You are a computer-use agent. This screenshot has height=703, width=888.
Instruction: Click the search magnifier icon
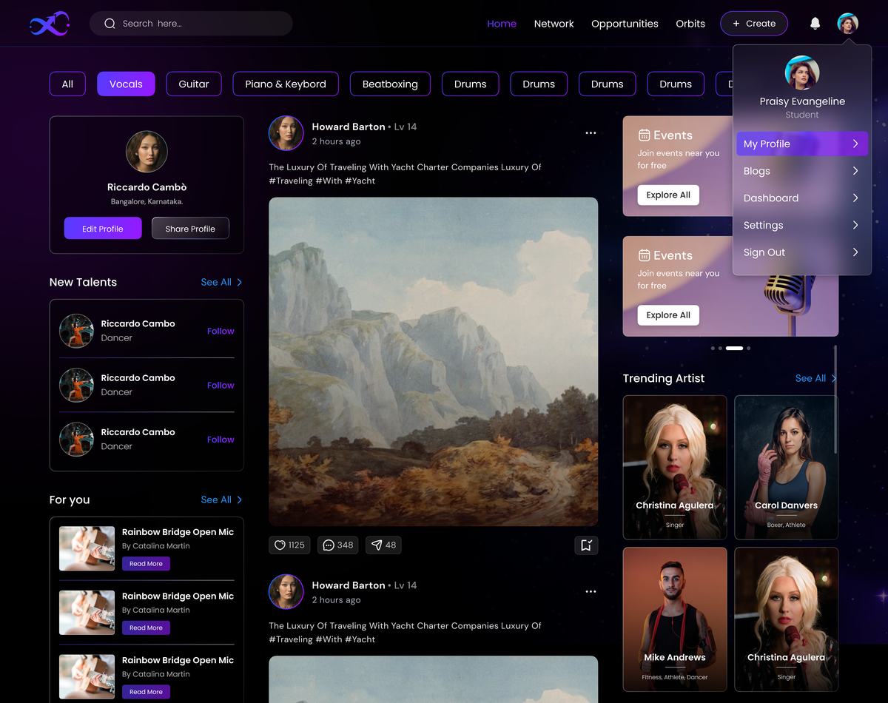110,24
